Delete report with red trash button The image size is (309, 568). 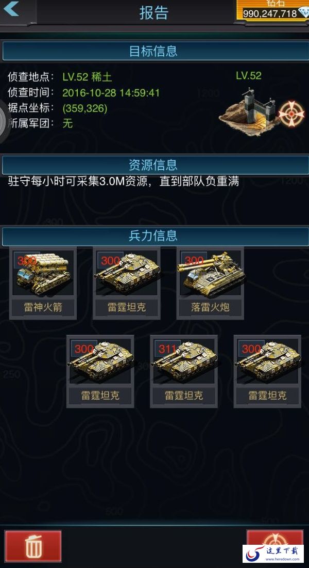pos(33,546)
